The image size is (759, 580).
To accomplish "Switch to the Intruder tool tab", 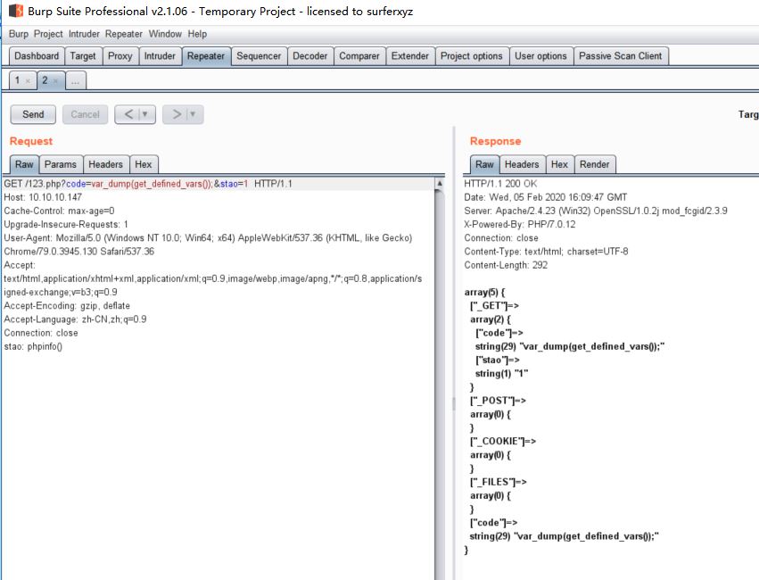I will point(160,56).
